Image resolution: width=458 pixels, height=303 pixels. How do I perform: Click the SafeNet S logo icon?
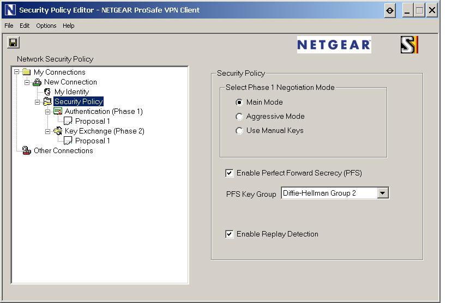coord(409,45)
